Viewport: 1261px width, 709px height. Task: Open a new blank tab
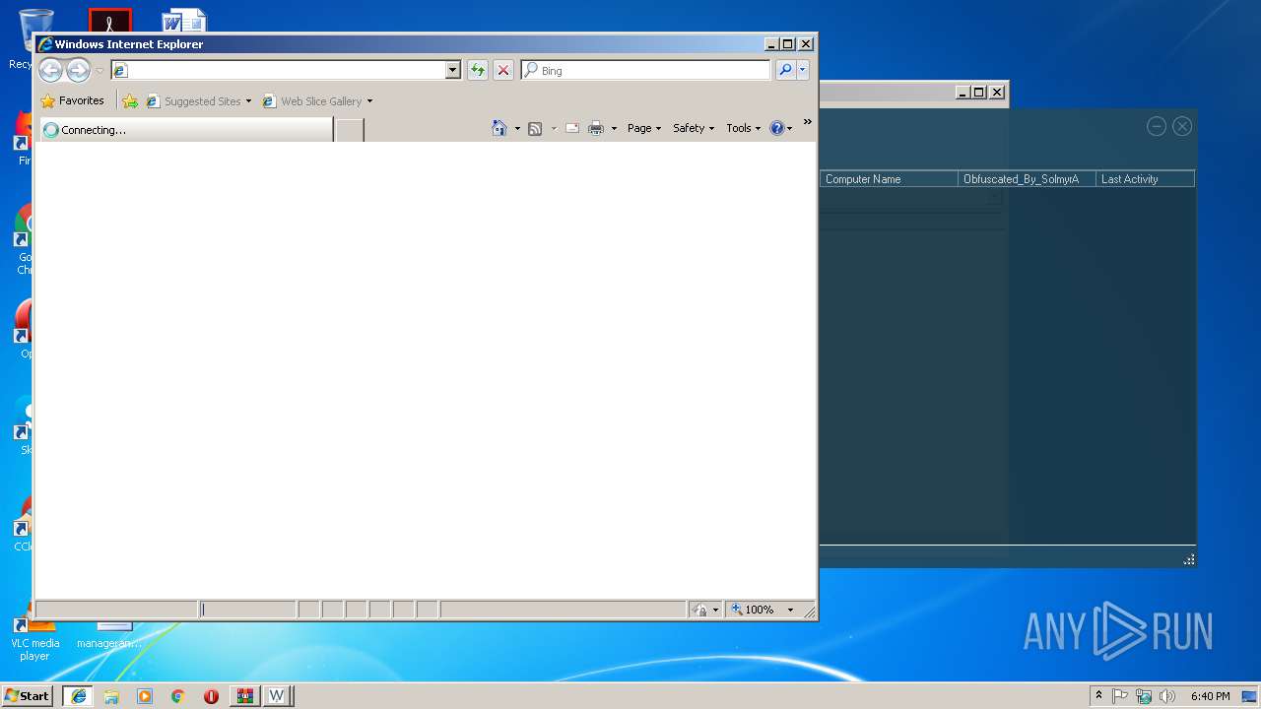pyautogui.click(x=350, y=129)
